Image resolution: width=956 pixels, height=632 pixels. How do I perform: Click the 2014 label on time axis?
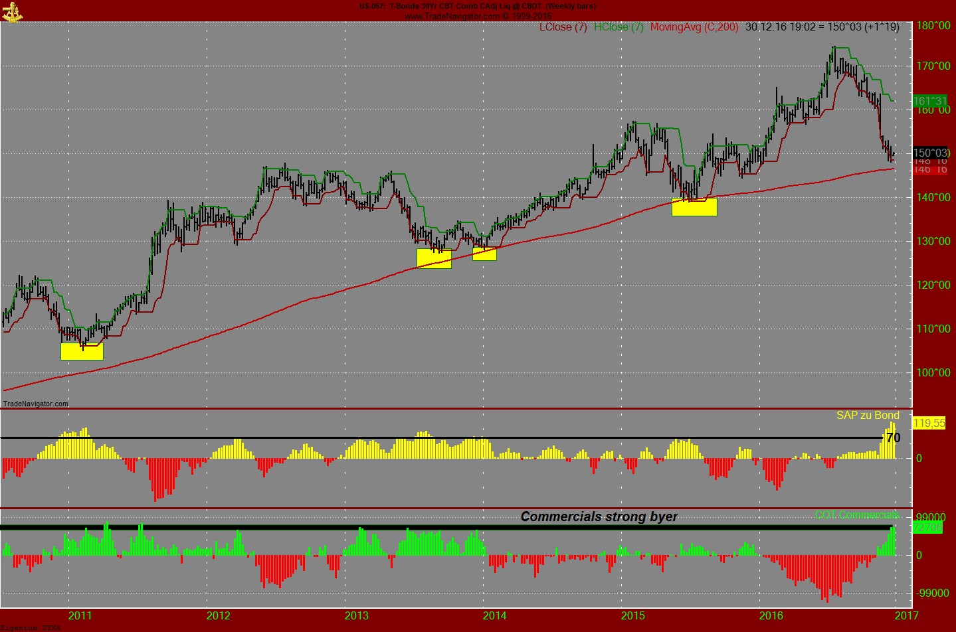pyautogui.click(x=495, y=616)
